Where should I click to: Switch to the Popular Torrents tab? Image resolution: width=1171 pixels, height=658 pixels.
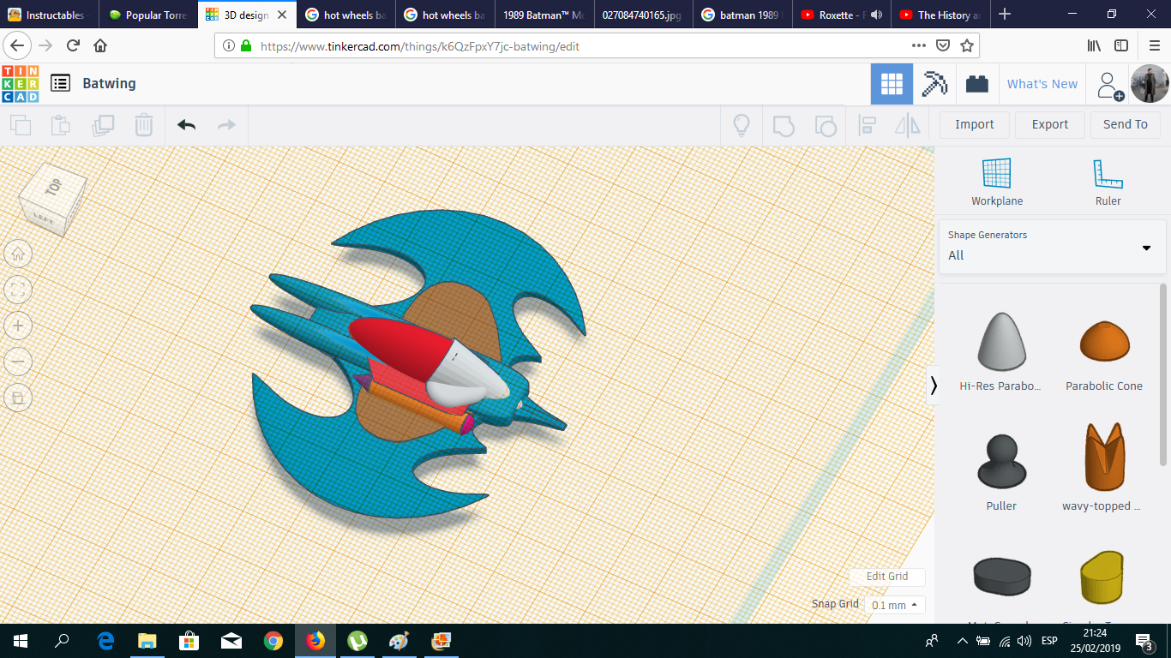point(147,15)
